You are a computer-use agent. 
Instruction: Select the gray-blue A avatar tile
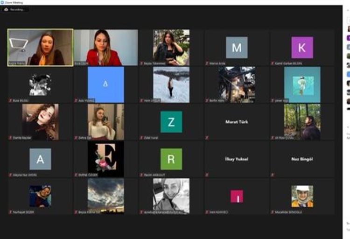coord(40,159)
